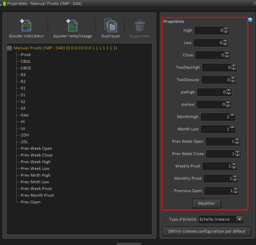This screenshot has height=245, width=256.
Task: Select Prev Week High in tree
Action: pos(36,162)
